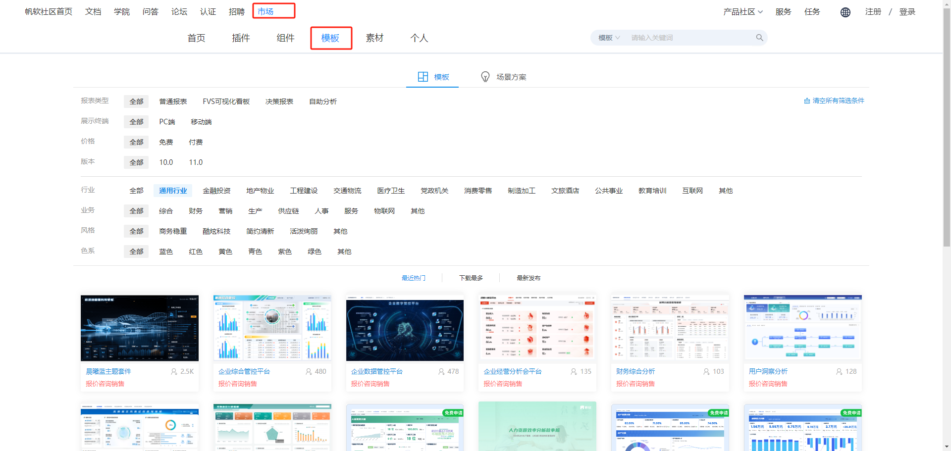The width and height of the screenshot is (951, 451).
Task: Click the globe language icon
Action: (x=845, y=12)
